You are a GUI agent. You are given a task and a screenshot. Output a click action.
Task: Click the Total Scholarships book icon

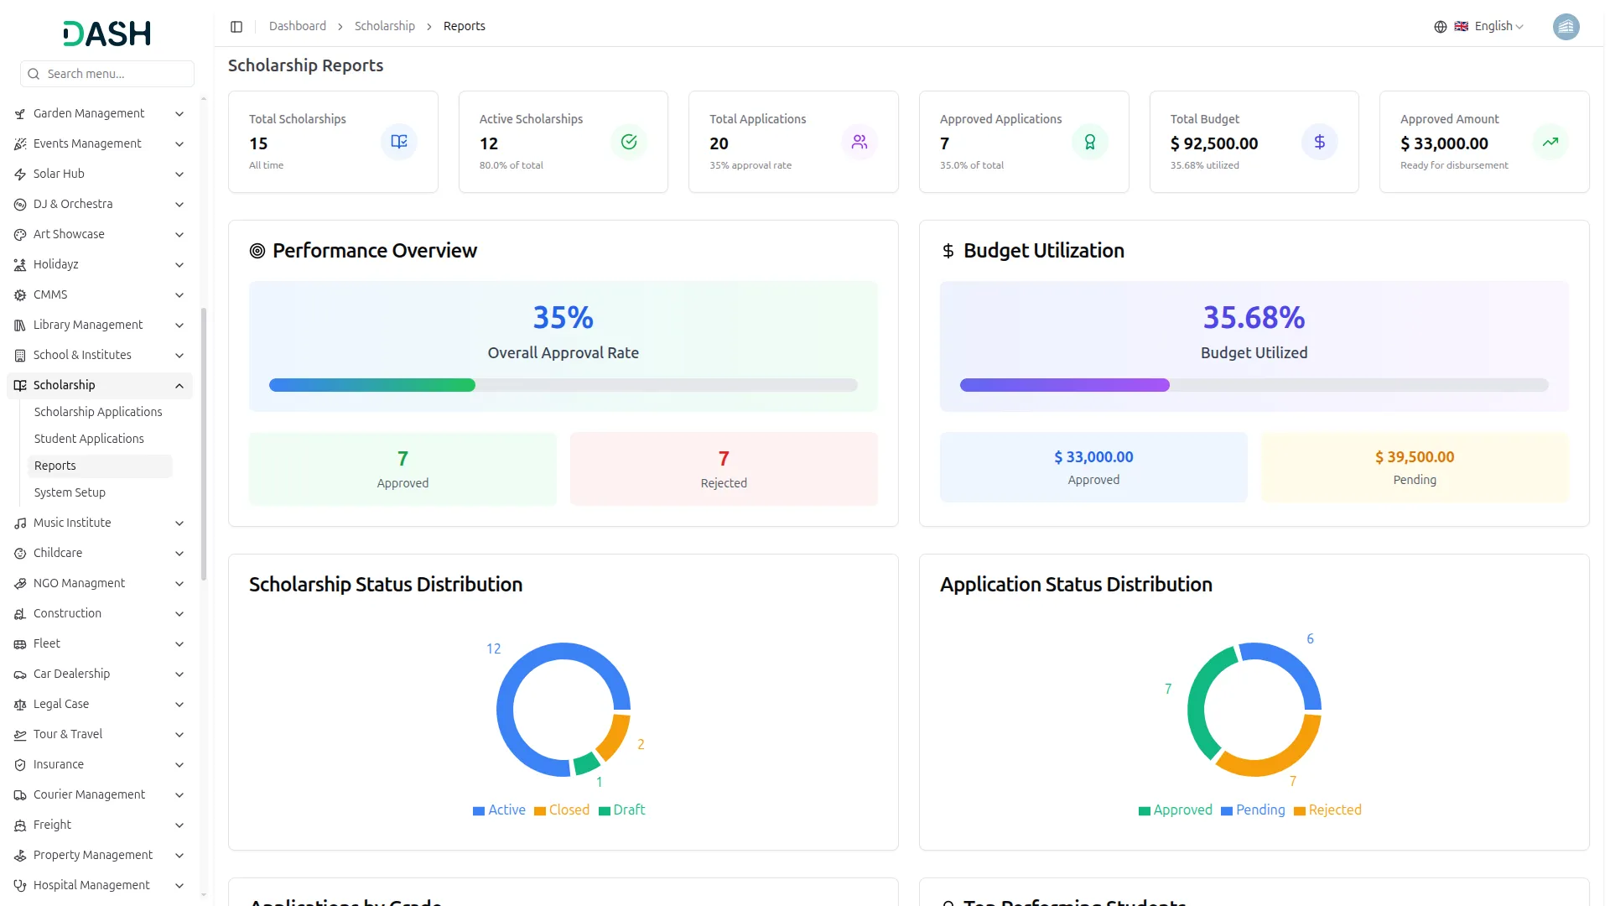tap(399, 142)
